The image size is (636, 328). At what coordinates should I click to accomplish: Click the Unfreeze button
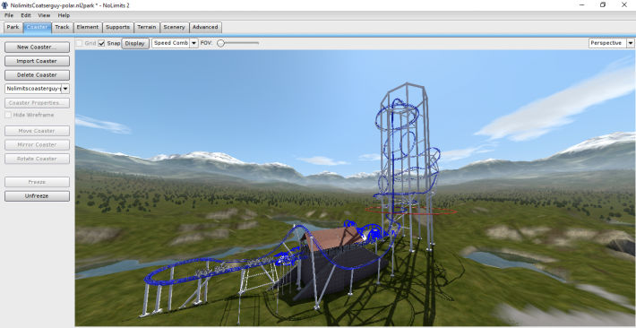point(37,196)
